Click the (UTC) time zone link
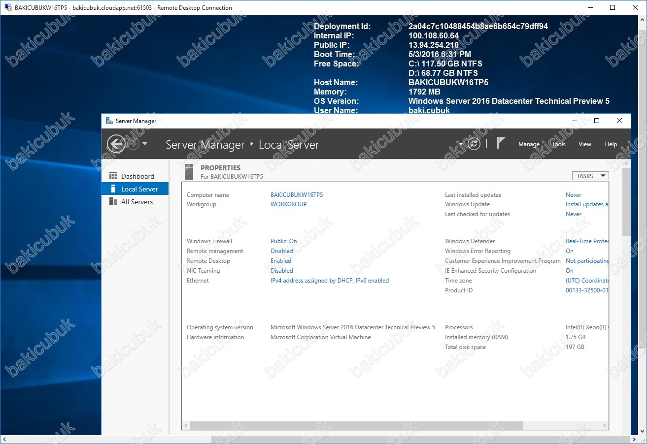Screen dimensions: 647x444 [x=587, y=281]
